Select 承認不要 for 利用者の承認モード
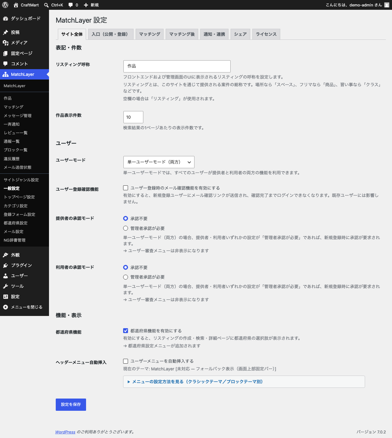 point(126,267)
